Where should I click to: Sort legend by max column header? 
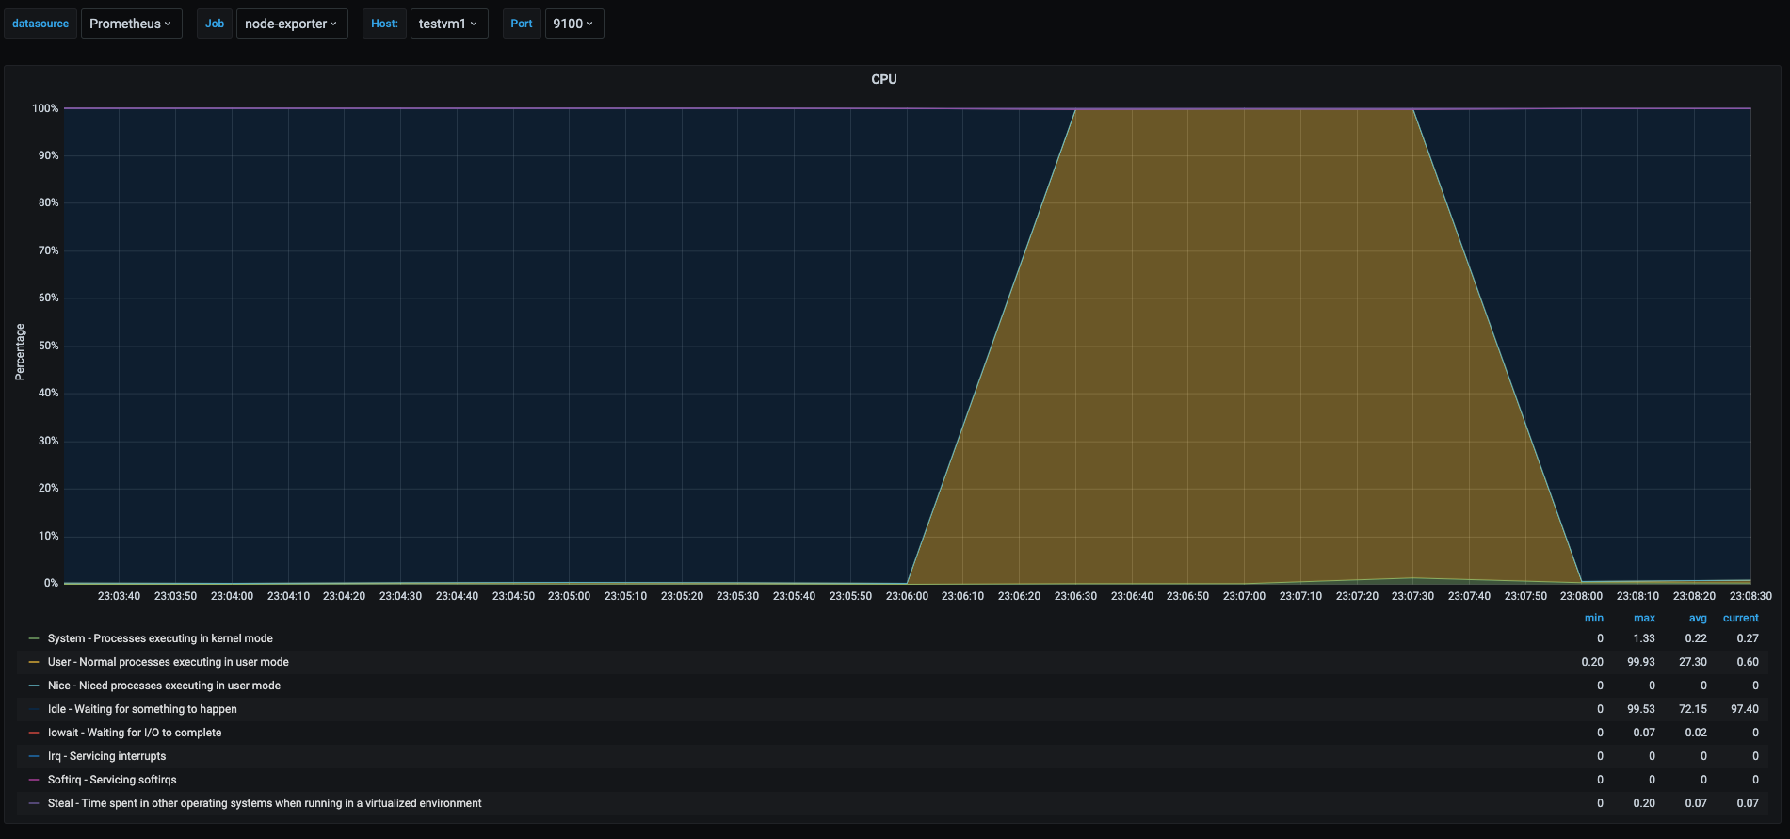coord(1644,618)
